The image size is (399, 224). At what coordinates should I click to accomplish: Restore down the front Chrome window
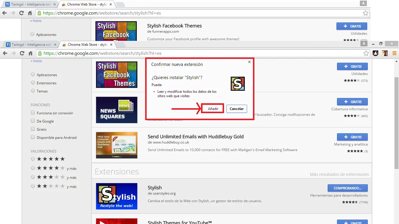pyautogui.click(x=381, y=43)
